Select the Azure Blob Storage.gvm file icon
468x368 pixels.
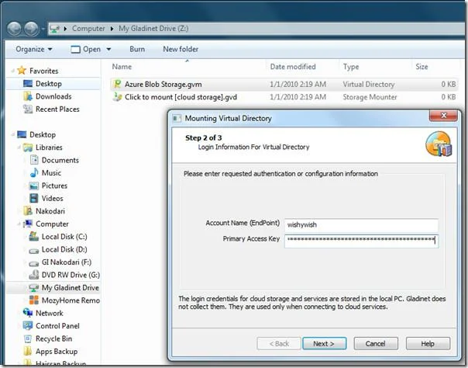coord(117,85)
